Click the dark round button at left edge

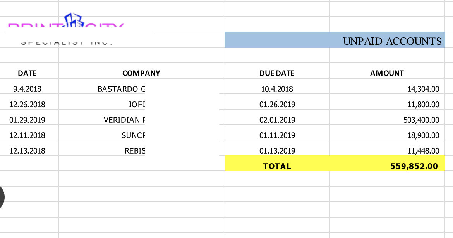(5, 197)
